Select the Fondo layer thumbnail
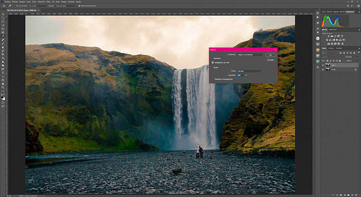Screen dimensions: 361x197 click(x=328, y=69)
